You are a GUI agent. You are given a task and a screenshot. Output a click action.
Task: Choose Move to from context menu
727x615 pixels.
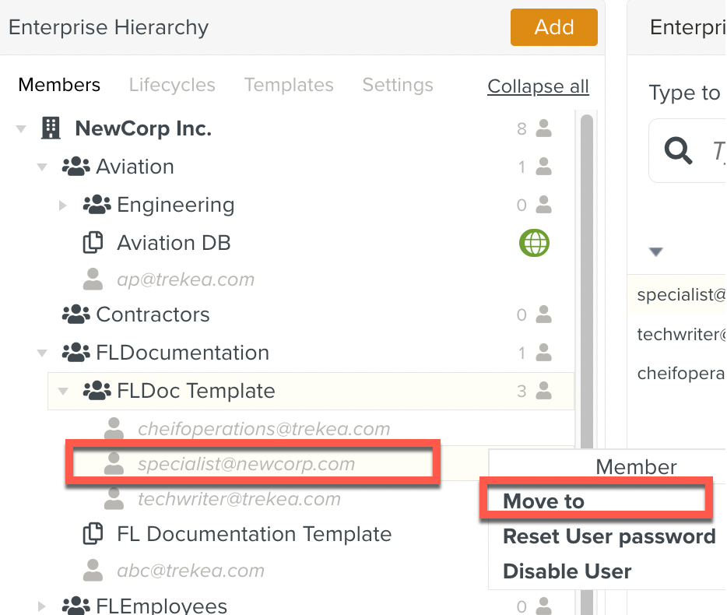click(x=543, y=501)
